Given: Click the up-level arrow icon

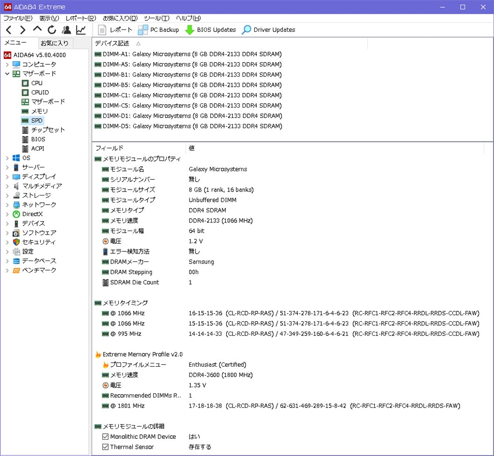Looking at the screenshot, I should (x=37, y=30).
